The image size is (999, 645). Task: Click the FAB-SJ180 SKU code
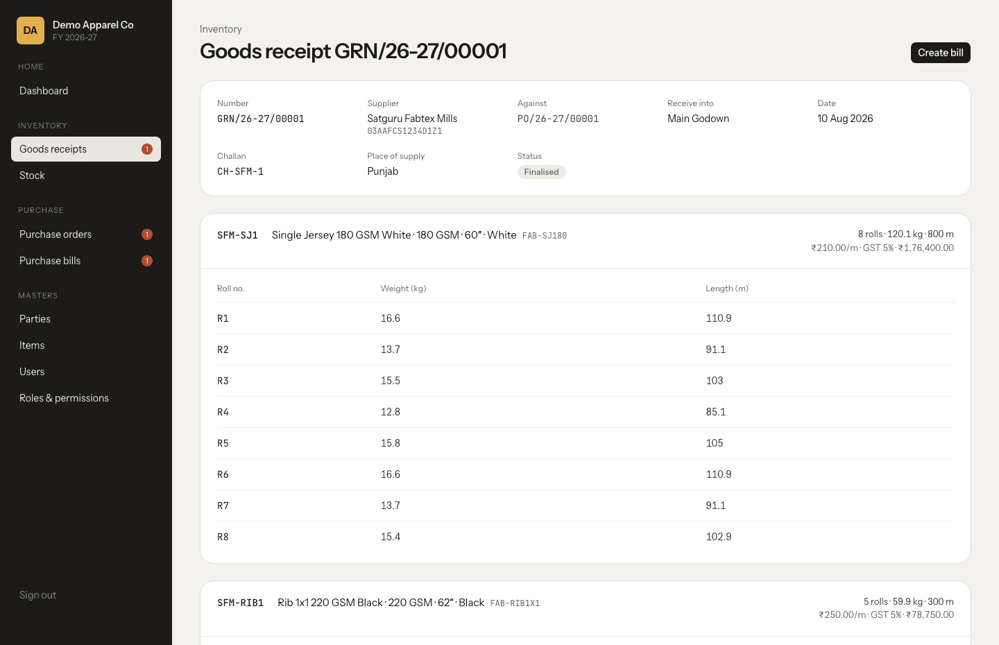tap(545, 236)
